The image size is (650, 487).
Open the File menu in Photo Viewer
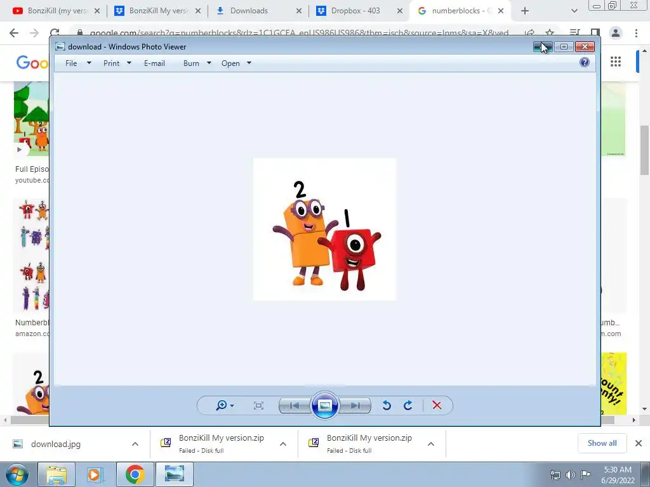71,63
